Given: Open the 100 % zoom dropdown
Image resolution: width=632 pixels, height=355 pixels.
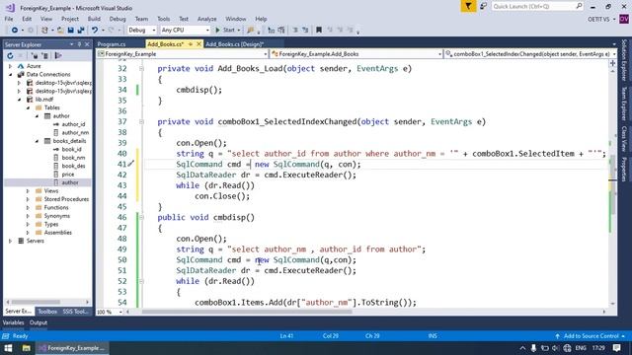Looking at the screenshot, I should click(x=110, y=312).
